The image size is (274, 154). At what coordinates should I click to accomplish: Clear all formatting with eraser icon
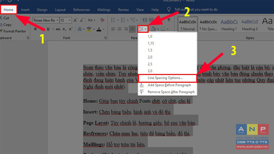click(x=102, y=20)
